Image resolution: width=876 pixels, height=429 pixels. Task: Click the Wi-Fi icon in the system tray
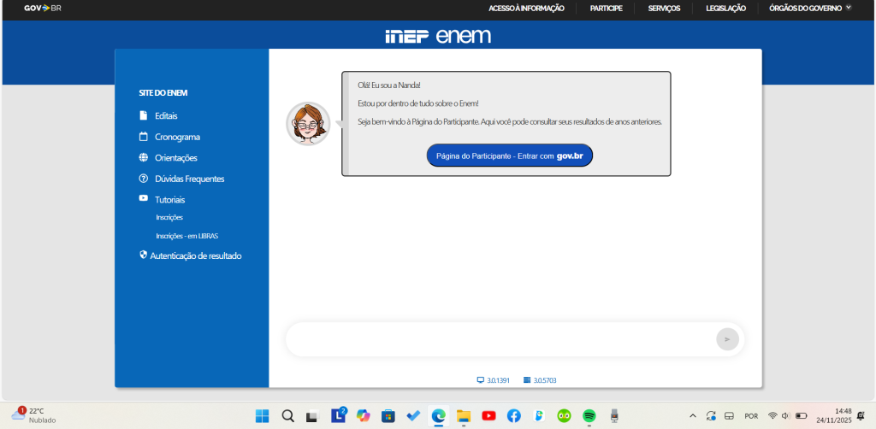772,415
